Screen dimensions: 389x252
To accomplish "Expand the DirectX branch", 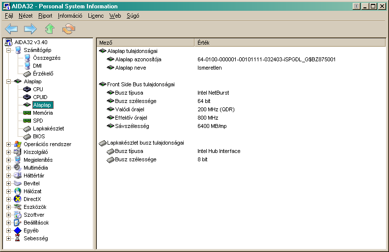I will click(8, 199).
